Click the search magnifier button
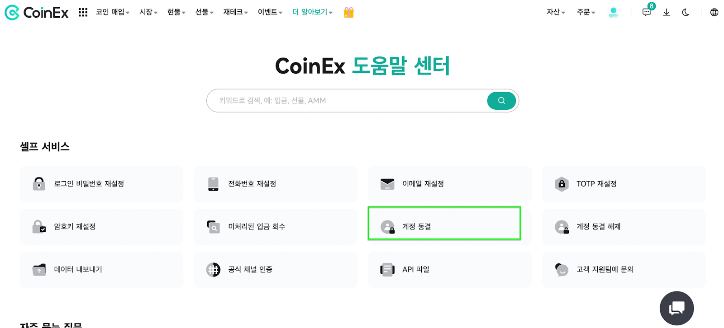The height and width of the screenshot is (328, 724). point(501,100)
